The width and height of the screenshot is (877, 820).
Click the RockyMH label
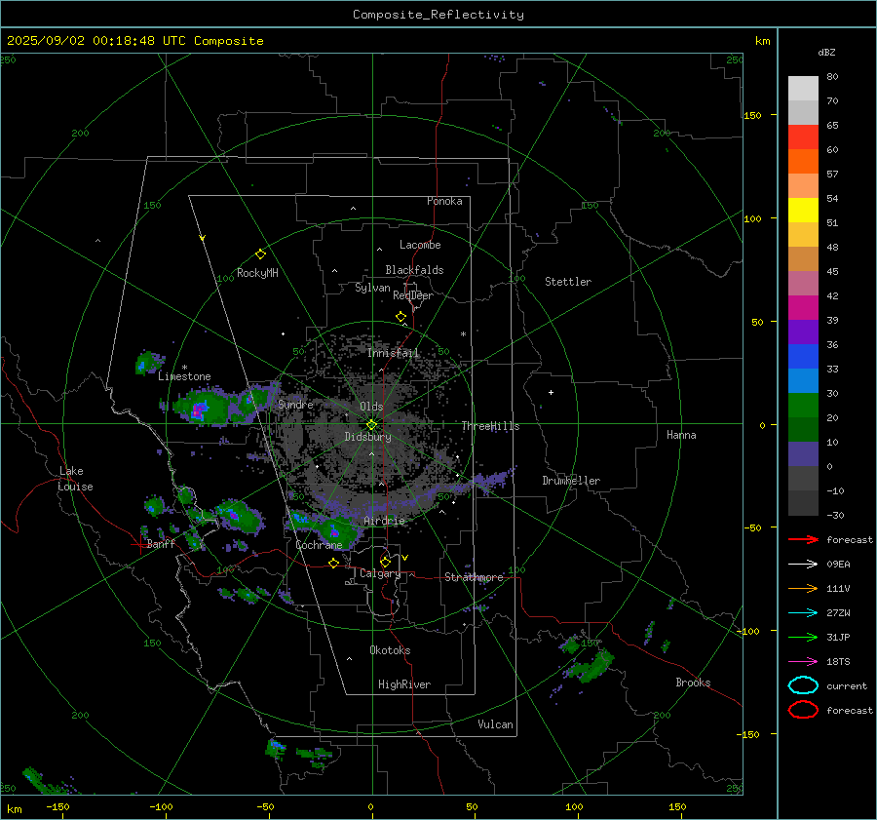(257, 273)
